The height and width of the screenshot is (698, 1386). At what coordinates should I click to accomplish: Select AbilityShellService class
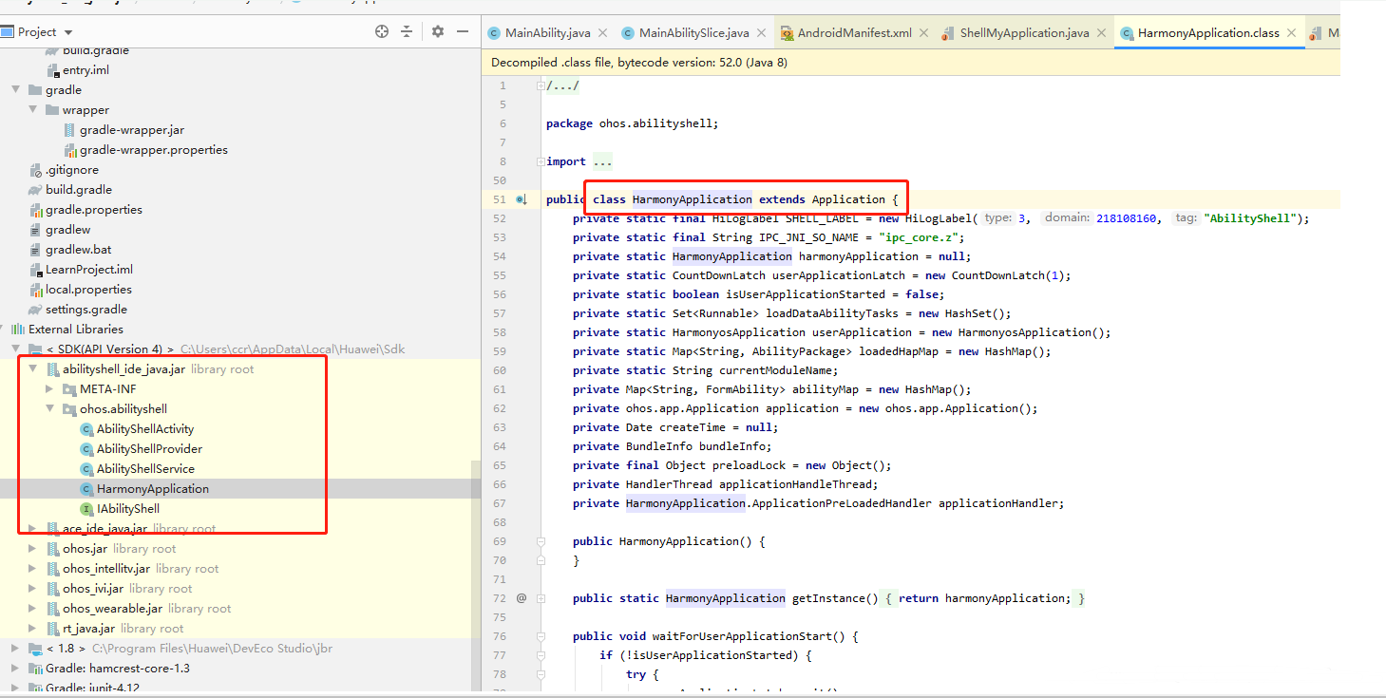145,469
